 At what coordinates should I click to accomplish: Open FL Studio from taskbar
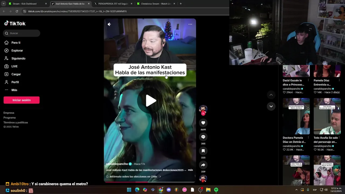click(177, 190)
